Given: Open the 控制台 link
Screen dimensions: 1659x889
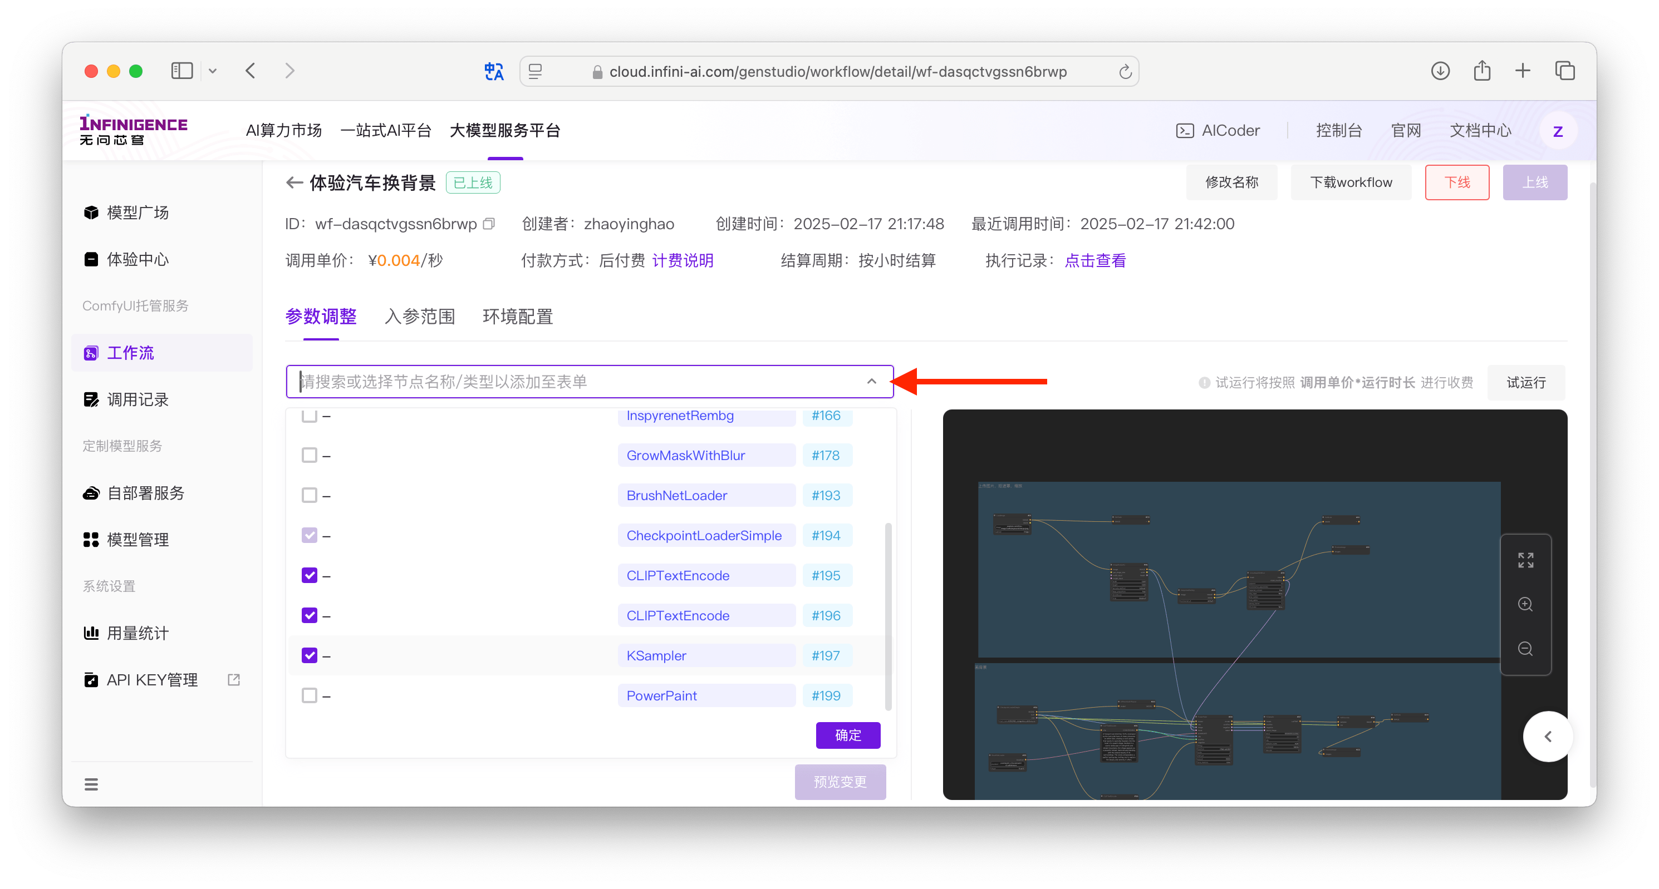Looking at the screenshot, I should point(1338,131).
